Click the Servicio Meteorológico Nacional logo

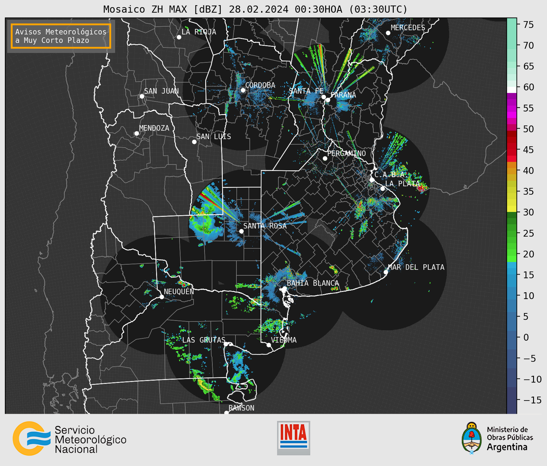[69, 438]
